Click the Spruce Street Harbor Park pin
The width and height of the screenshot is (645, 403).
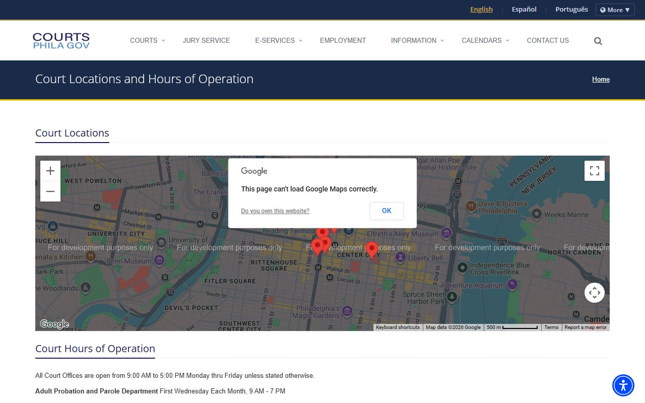tap(452, 297)
